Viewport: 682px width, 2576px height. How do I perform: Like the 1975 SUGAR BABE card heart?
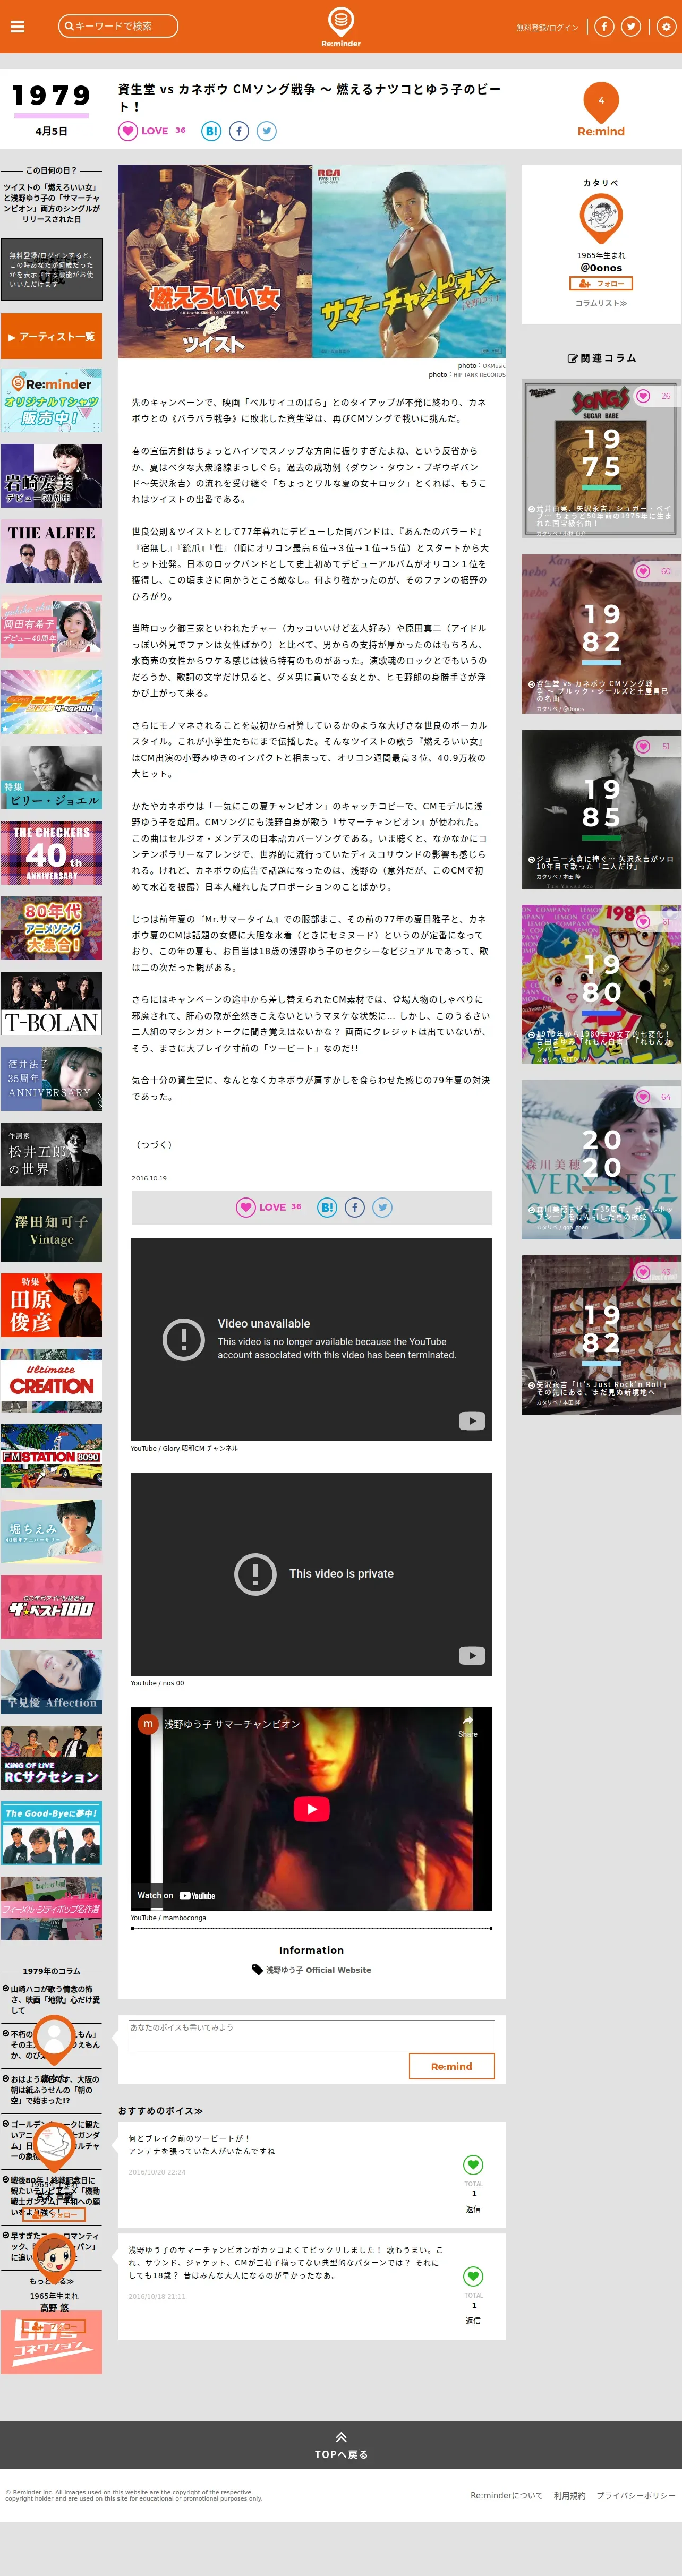pos(643,396)
